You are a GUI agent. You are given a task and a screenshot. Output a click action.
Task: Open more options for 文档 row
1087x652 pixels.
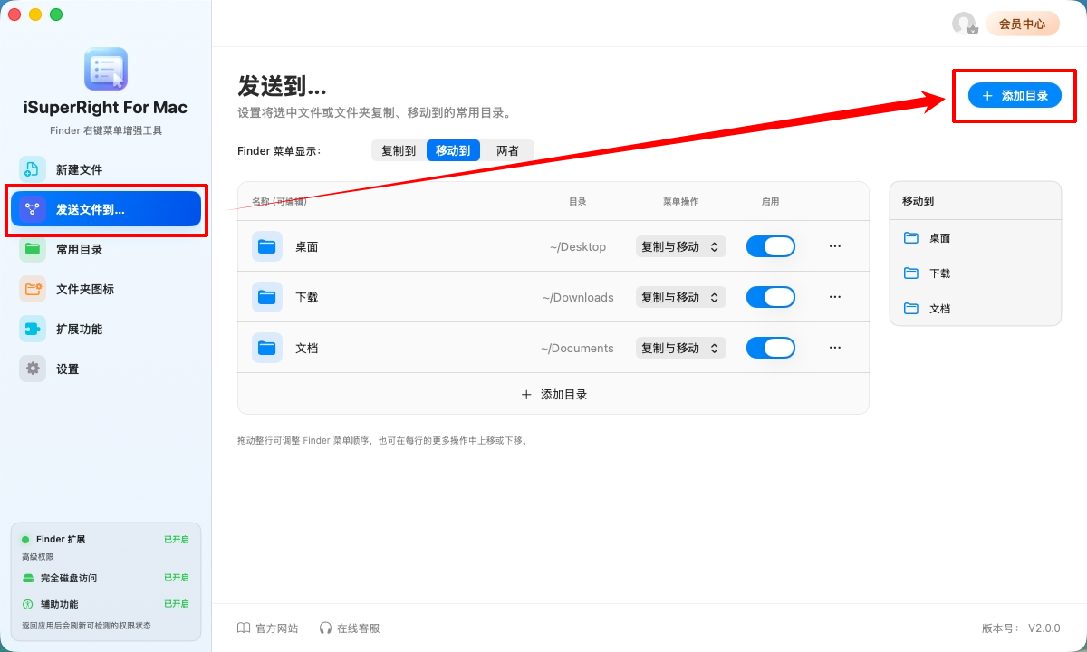pos(835,348)
